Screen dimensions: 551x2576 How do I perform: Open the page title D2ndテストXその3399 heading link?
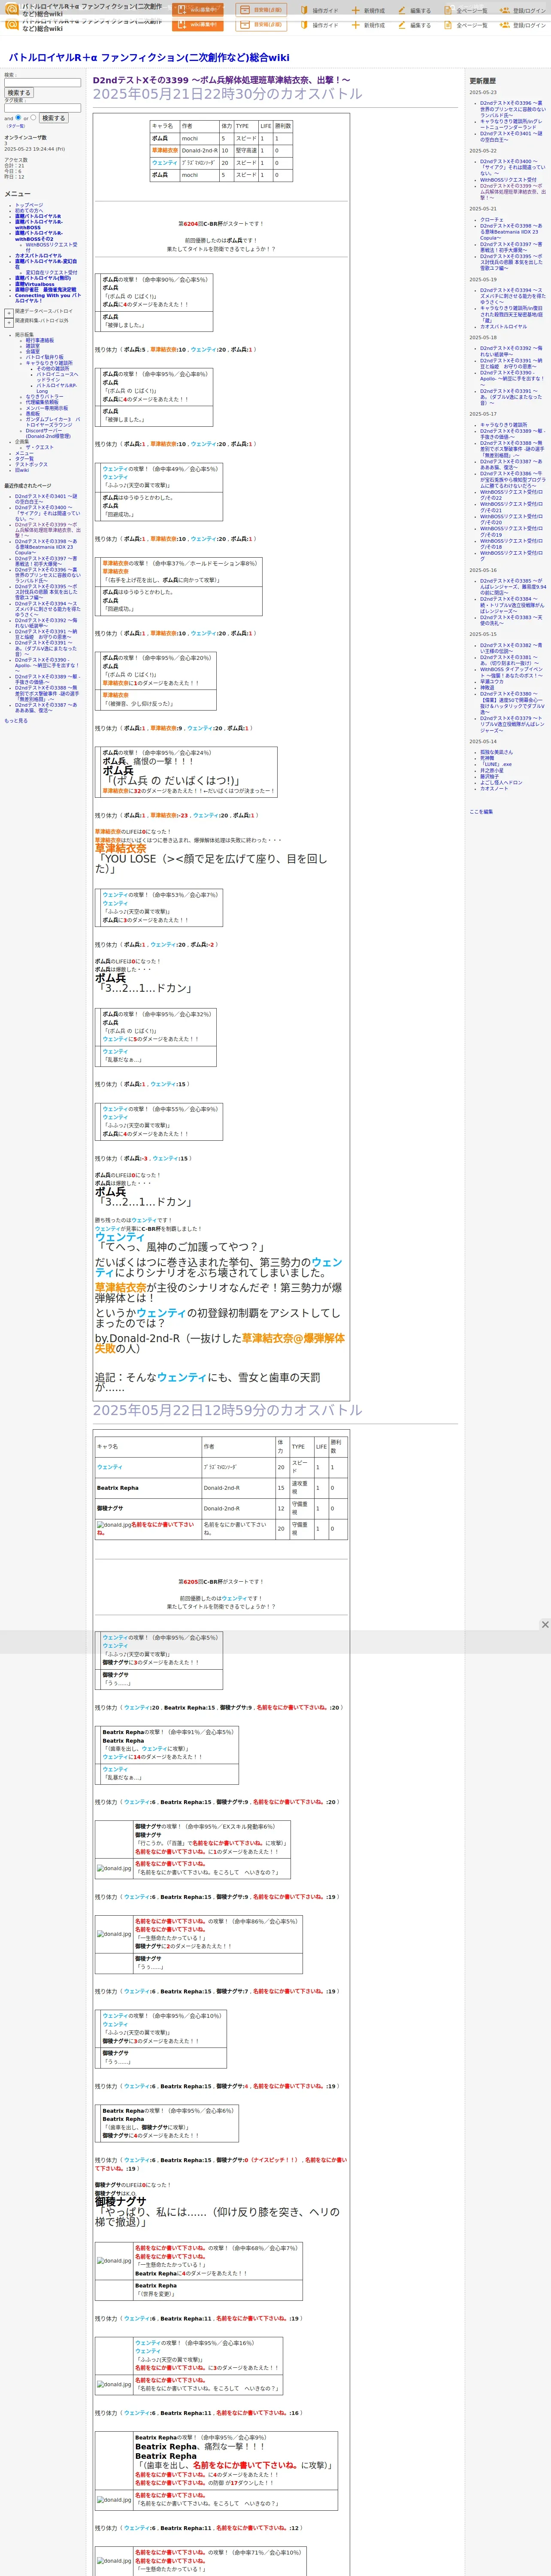(x=222, y=80)
